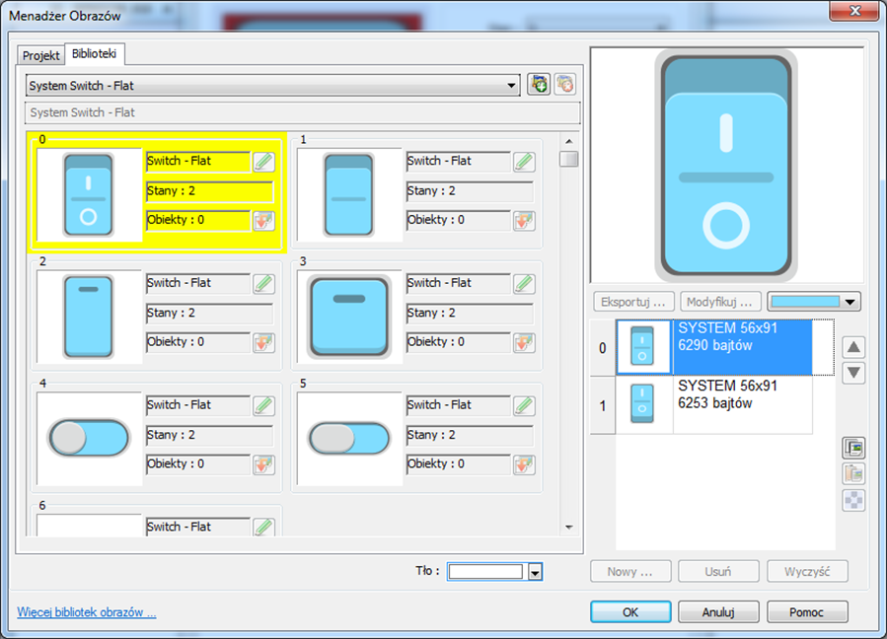Close the Menadżer Obrazów dialog
The width and height of the screenshot is (887, 639).
click(854, 11)
